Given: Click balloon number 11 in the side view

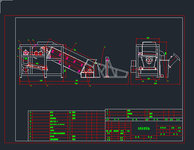Looking at the screenshot, I should coord(168,81).
